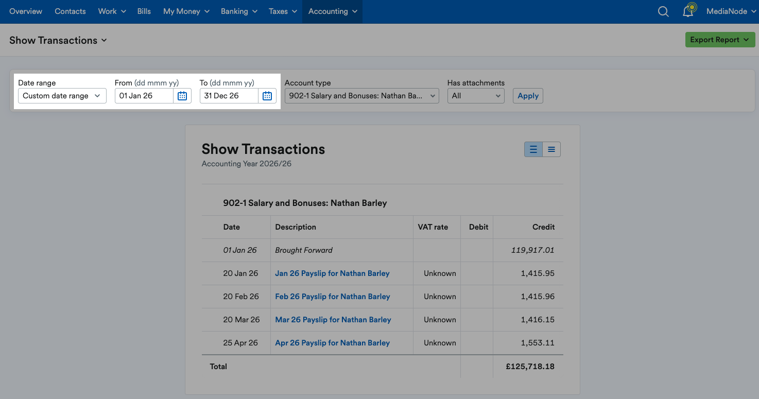This screenshot has width=759, height=399.
Task: Open Mar 26 Payslip for Nathan Barley
Action: point(333,320)
